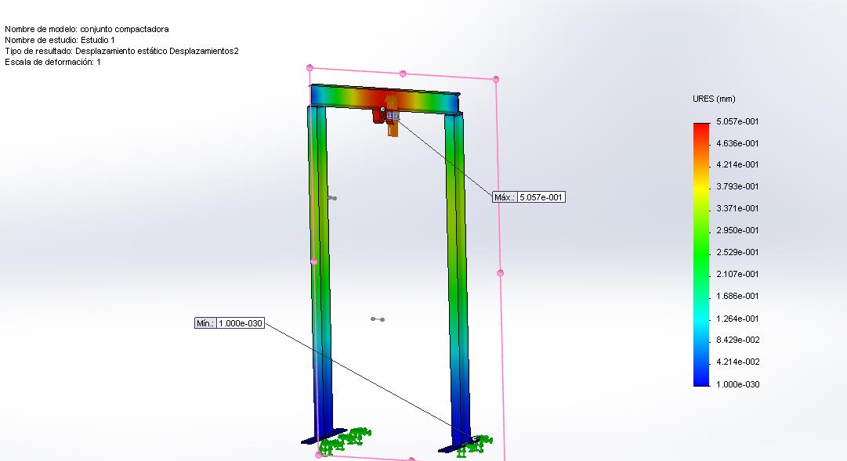Click 'Tipo de resultado' description line
This screenshot has height=461, width=847.
121,51
